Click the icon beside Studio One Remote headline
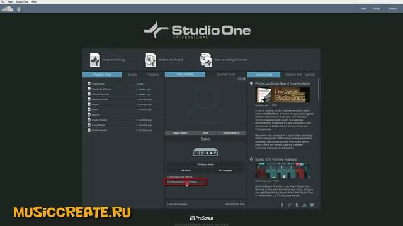This screenshot has height=226, width=403. point(251,159)
